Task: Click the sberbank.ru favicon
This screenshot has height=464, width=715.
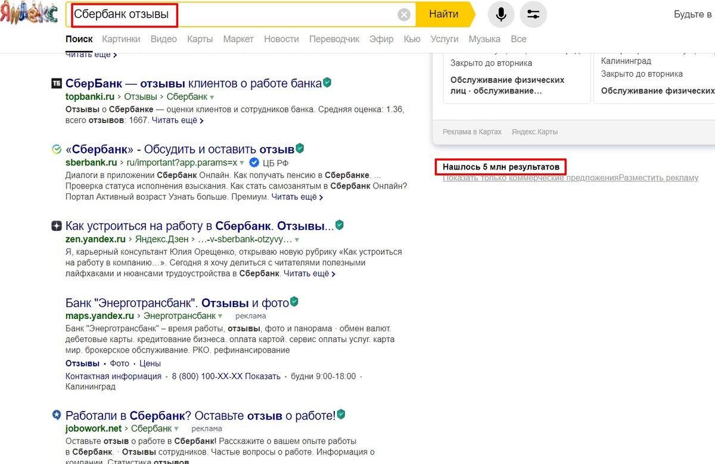Action: 57,149
